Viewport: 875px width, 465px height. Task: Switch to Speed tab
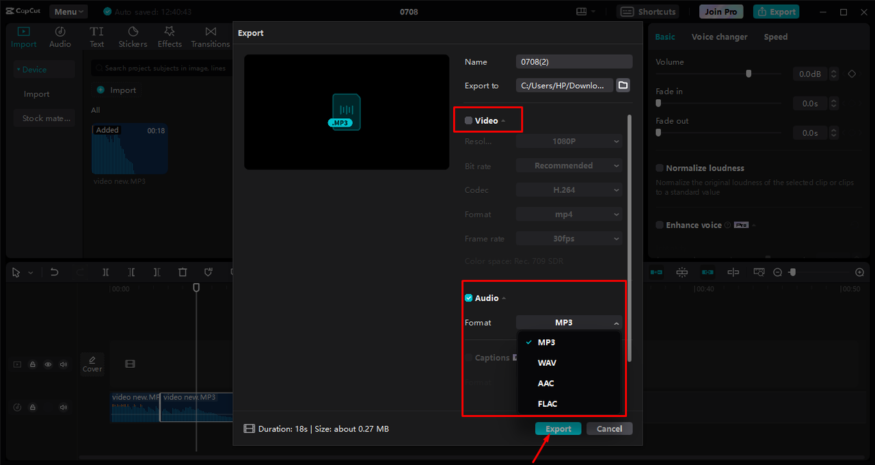(x=775, y=37)
